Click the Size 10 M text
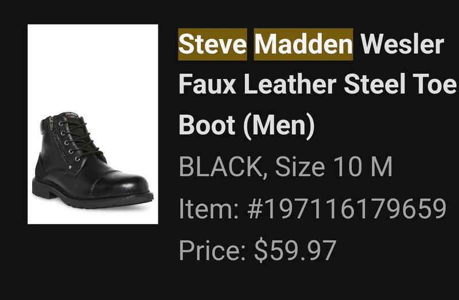The height and width of the screenshot is (300, 459). tap(334, 166)
